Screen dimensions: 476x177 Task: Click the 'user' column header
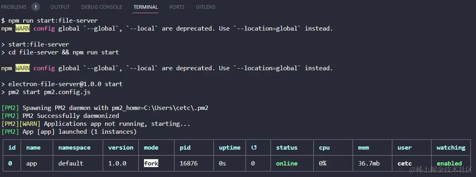[405, 147]
